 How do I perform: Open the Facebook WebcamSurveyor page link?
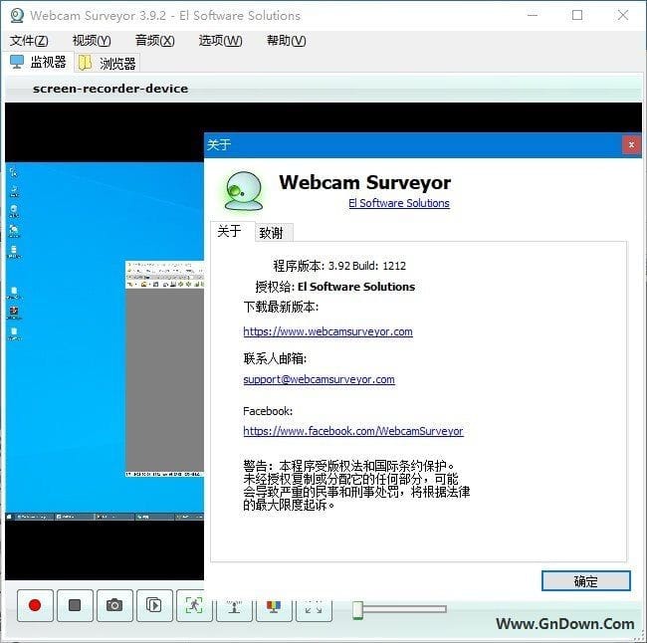[x=353, y=431]
